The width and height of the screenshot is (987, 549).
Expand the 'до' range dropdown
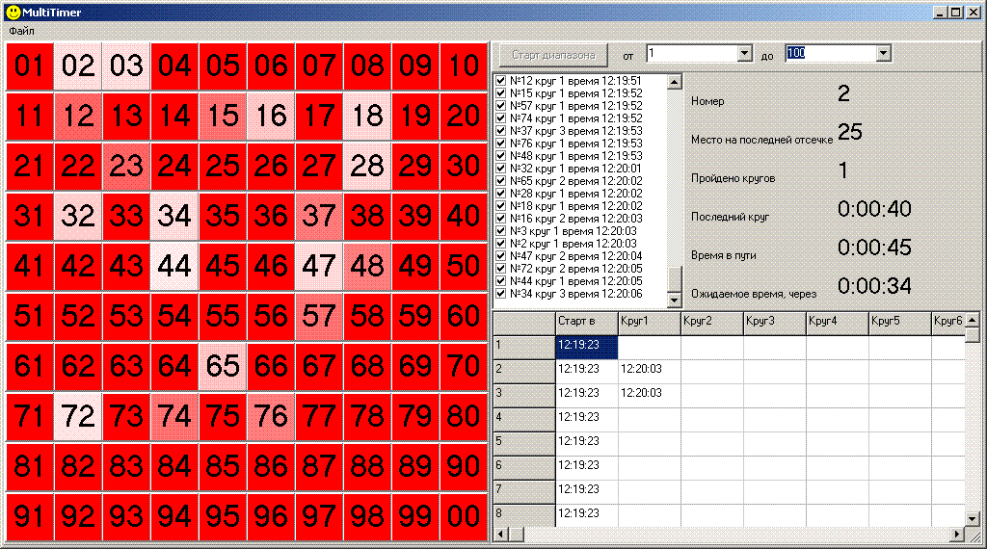pos(884,54)
